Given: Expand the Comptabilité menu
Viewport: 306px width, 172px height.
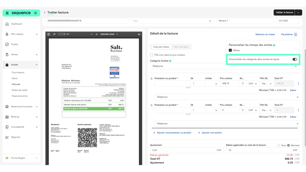Looking at the screenshot, I should coord(36,127).
